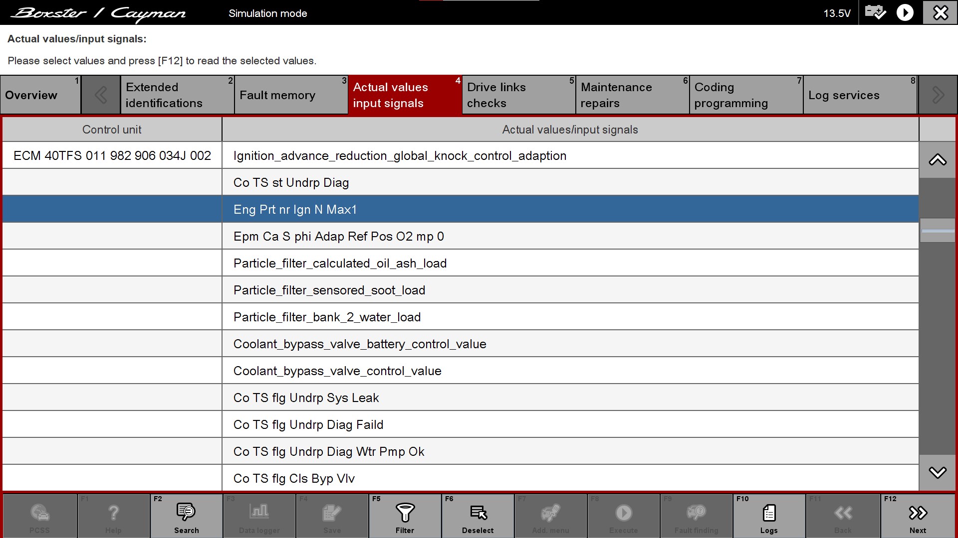Open the Logs document icon
Image resolution: width=958 pixels, height=538 pixels.
tap(769, 512)
